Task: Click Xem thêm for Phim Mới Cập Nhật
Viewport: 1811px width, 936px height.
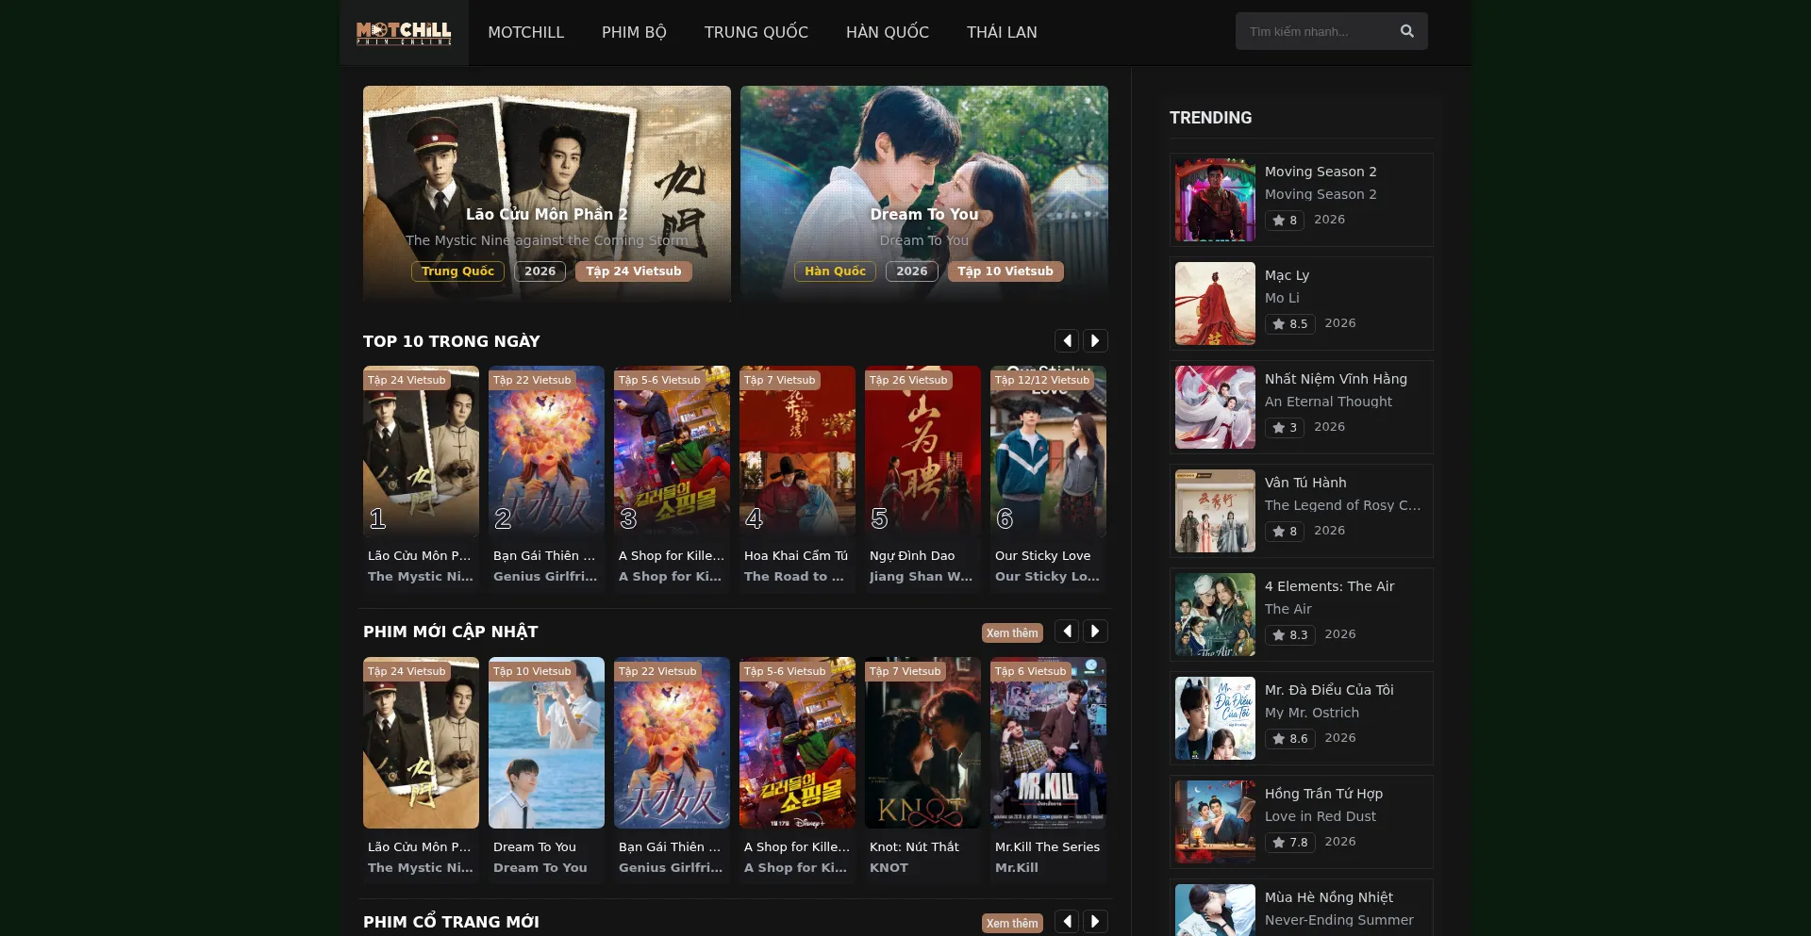Action: click(x=1012, y=632)
